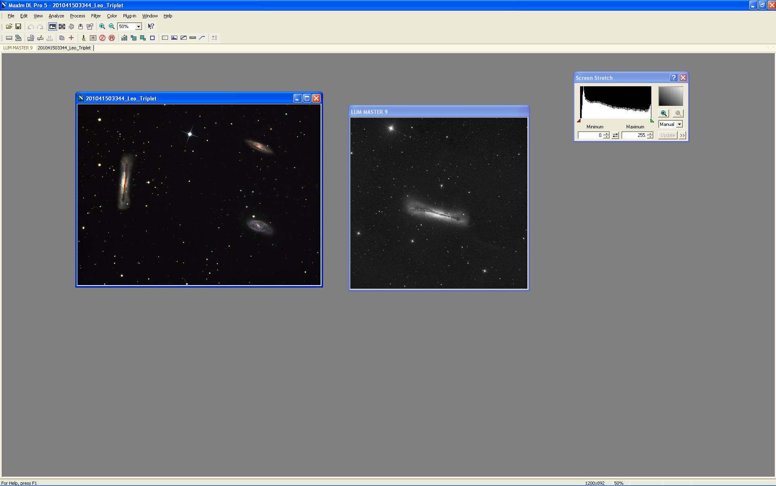The image size is (776, 486).
Task: Click the LUM MASTER 9 grayscale image
Action: point(439,203)
